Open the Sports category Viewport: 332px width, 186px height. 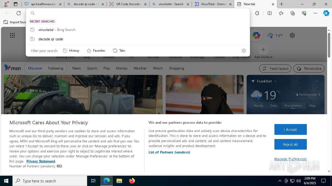pyautogui.click(x=92, y=68)
